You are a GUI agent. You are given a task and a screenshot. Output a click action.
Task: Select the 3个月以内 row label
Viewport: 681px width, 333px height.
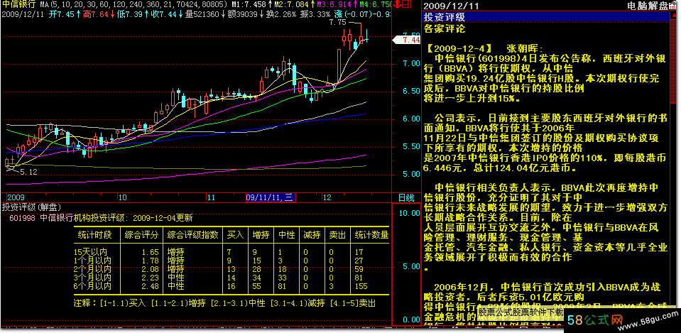tap(92, 278)
